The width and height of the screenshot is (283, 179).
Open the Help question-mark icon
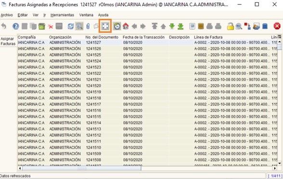16,27
